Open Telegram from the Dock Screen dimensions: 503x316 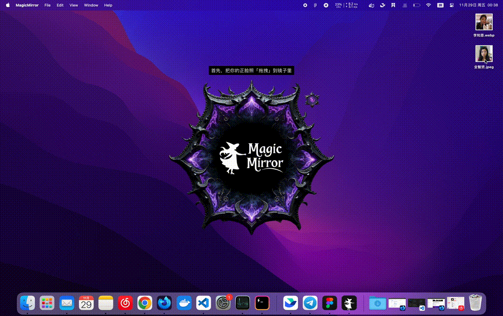pyautogui.click(x=310, y=303)
